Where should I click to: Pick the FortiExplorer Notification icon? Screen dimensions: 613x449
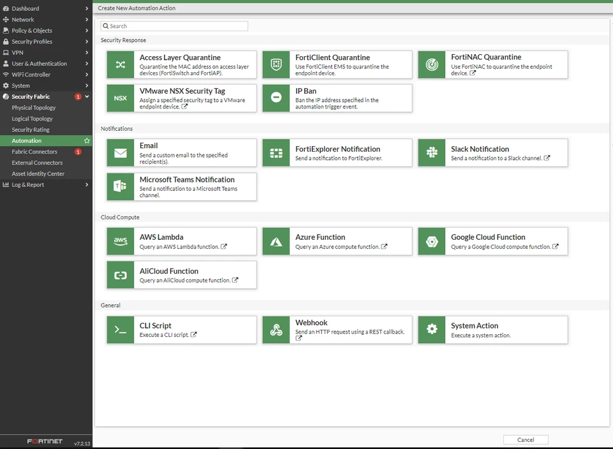pos(276,153)
